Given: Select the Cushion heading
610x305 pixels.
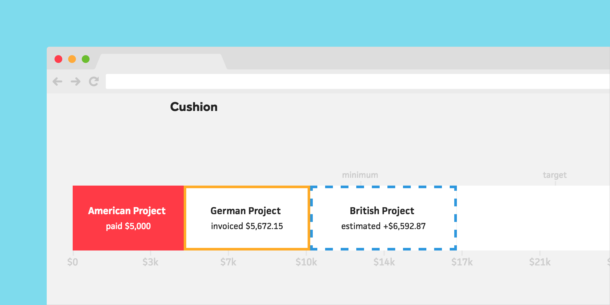Looking at the screenshot, I should 194,107.
